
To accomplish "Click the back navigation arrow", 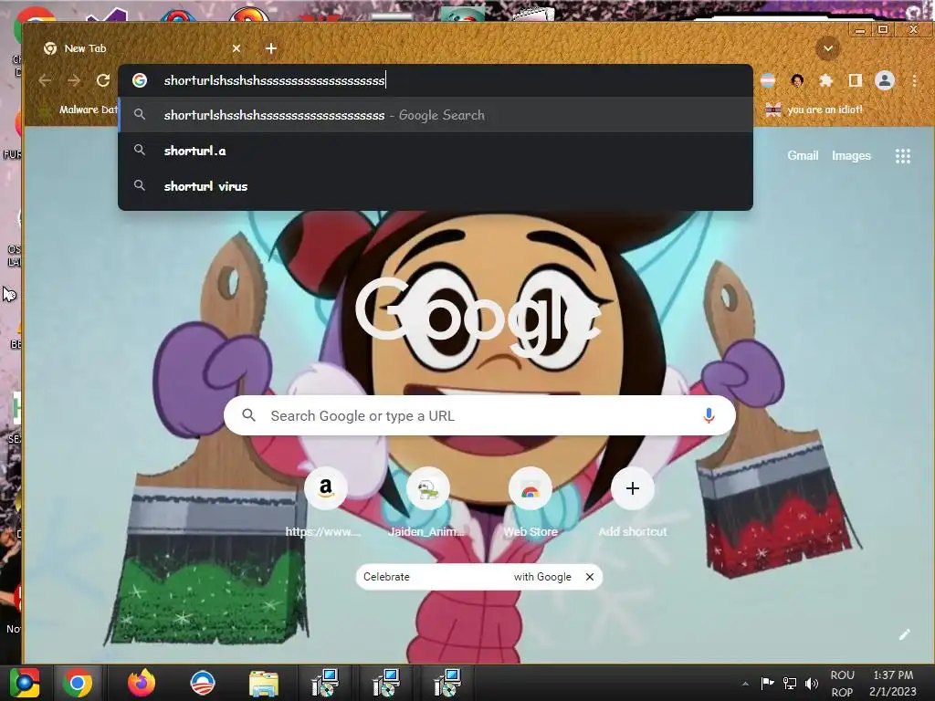I will (45, 80).
